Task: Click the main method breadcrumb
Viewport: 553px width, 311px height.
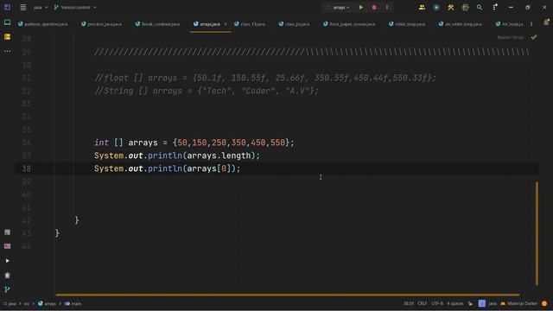Action: (73, 303)
